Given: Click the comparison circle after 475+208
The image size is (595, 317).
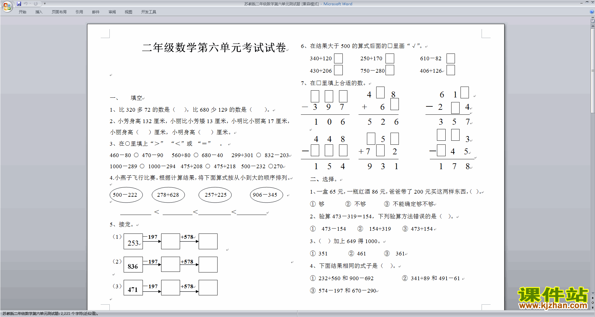Looking at the screenshot, I should tap(208, 166).
